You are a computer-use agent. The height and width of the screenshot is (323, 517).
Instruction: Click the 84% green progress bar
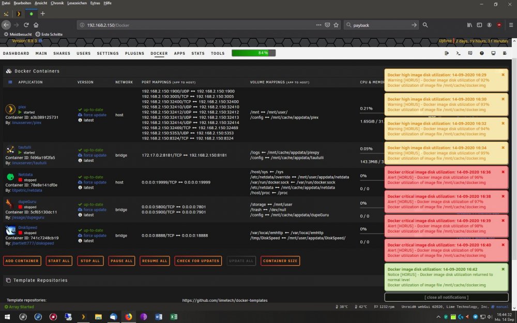coord(253,53)
